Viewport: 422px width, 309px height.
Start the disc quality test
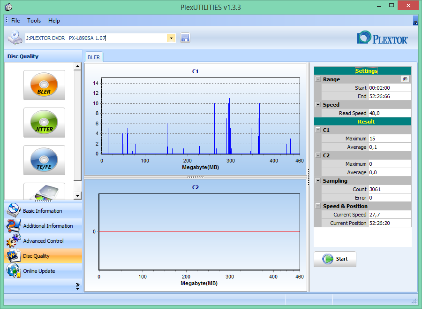[335, 259]
